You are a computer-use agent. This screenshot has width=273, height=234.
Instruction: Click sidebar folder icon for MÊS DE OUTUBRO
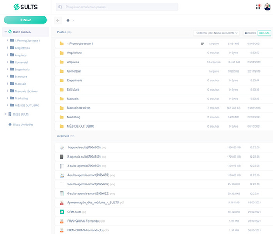click(12, 105)
